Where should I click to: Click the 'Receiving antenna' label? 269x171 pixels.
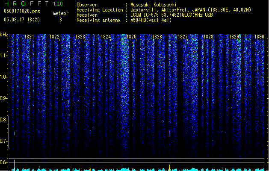[x=98, y=20]
